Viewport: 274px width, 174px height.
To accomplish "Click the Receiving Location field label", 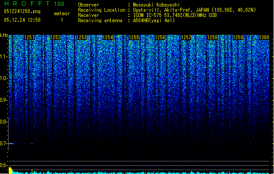I will click(x=101, y=10).
